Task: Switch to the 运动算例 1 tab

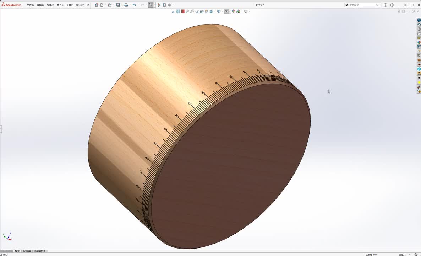Action: 39,251
